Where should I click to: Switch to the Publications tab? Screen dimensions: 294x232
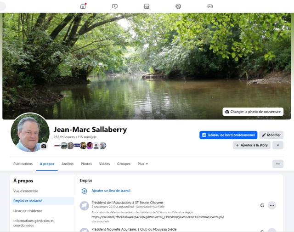[x=23, y=164]
